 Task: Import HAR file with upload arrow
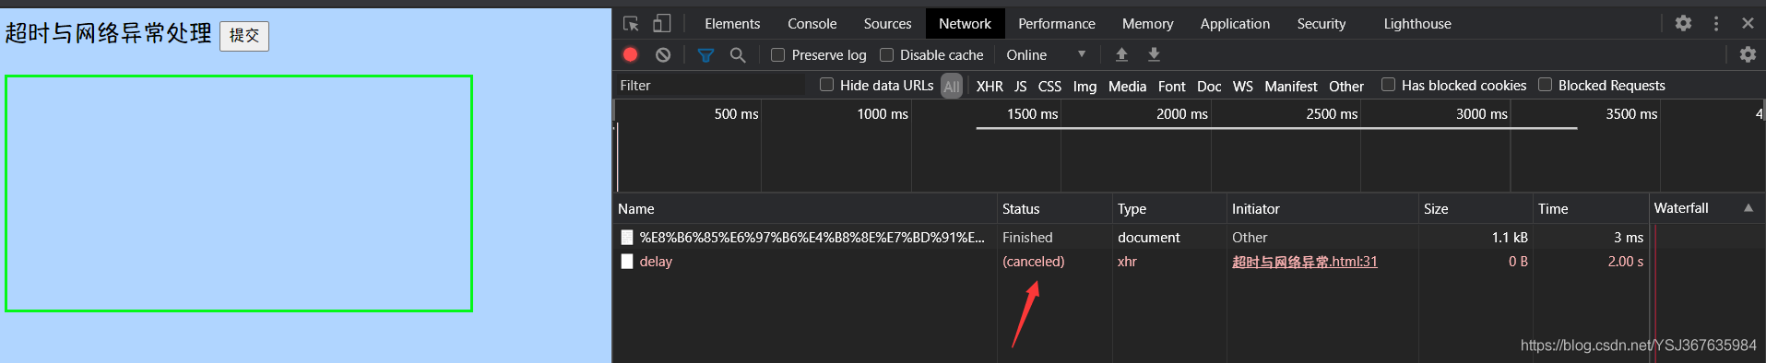click(x=1121, y=54)
